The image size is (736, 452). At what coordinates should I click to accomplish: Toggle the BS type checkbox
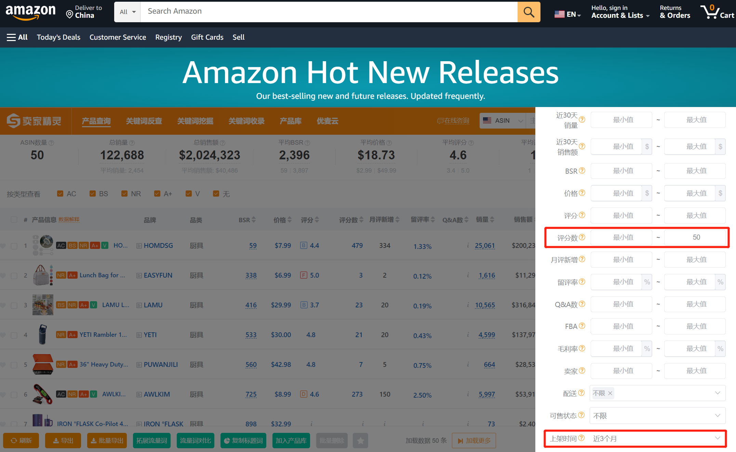pyautogui.click(x=92, y=194)
